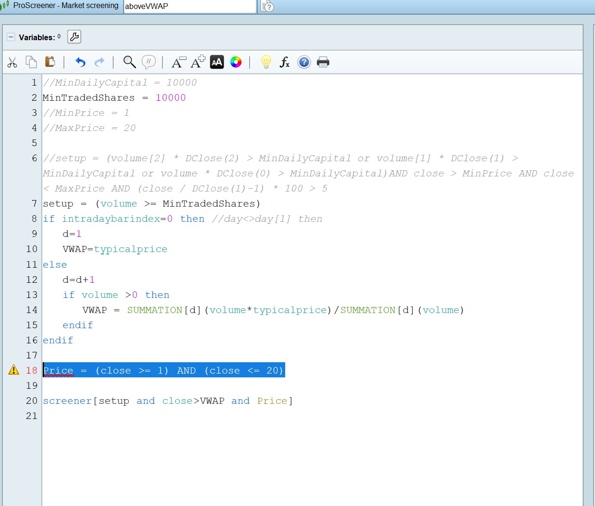Click the final 'endif' on line 16
595x506 pixels.
coord(58,340)
